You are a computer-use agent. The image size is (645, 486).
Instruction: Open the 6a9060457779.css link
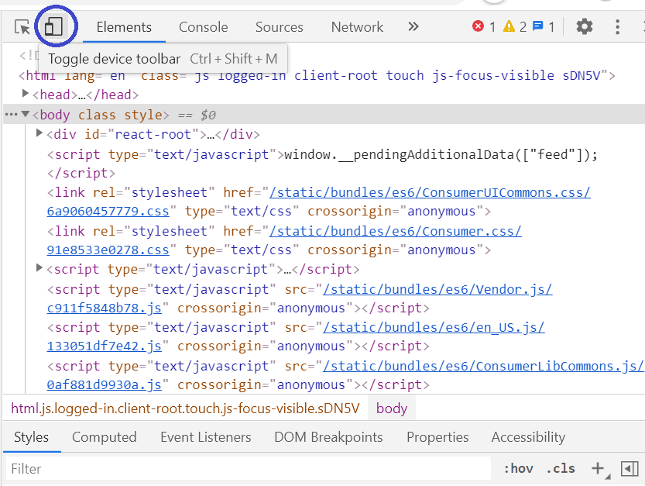click(108, 212)
